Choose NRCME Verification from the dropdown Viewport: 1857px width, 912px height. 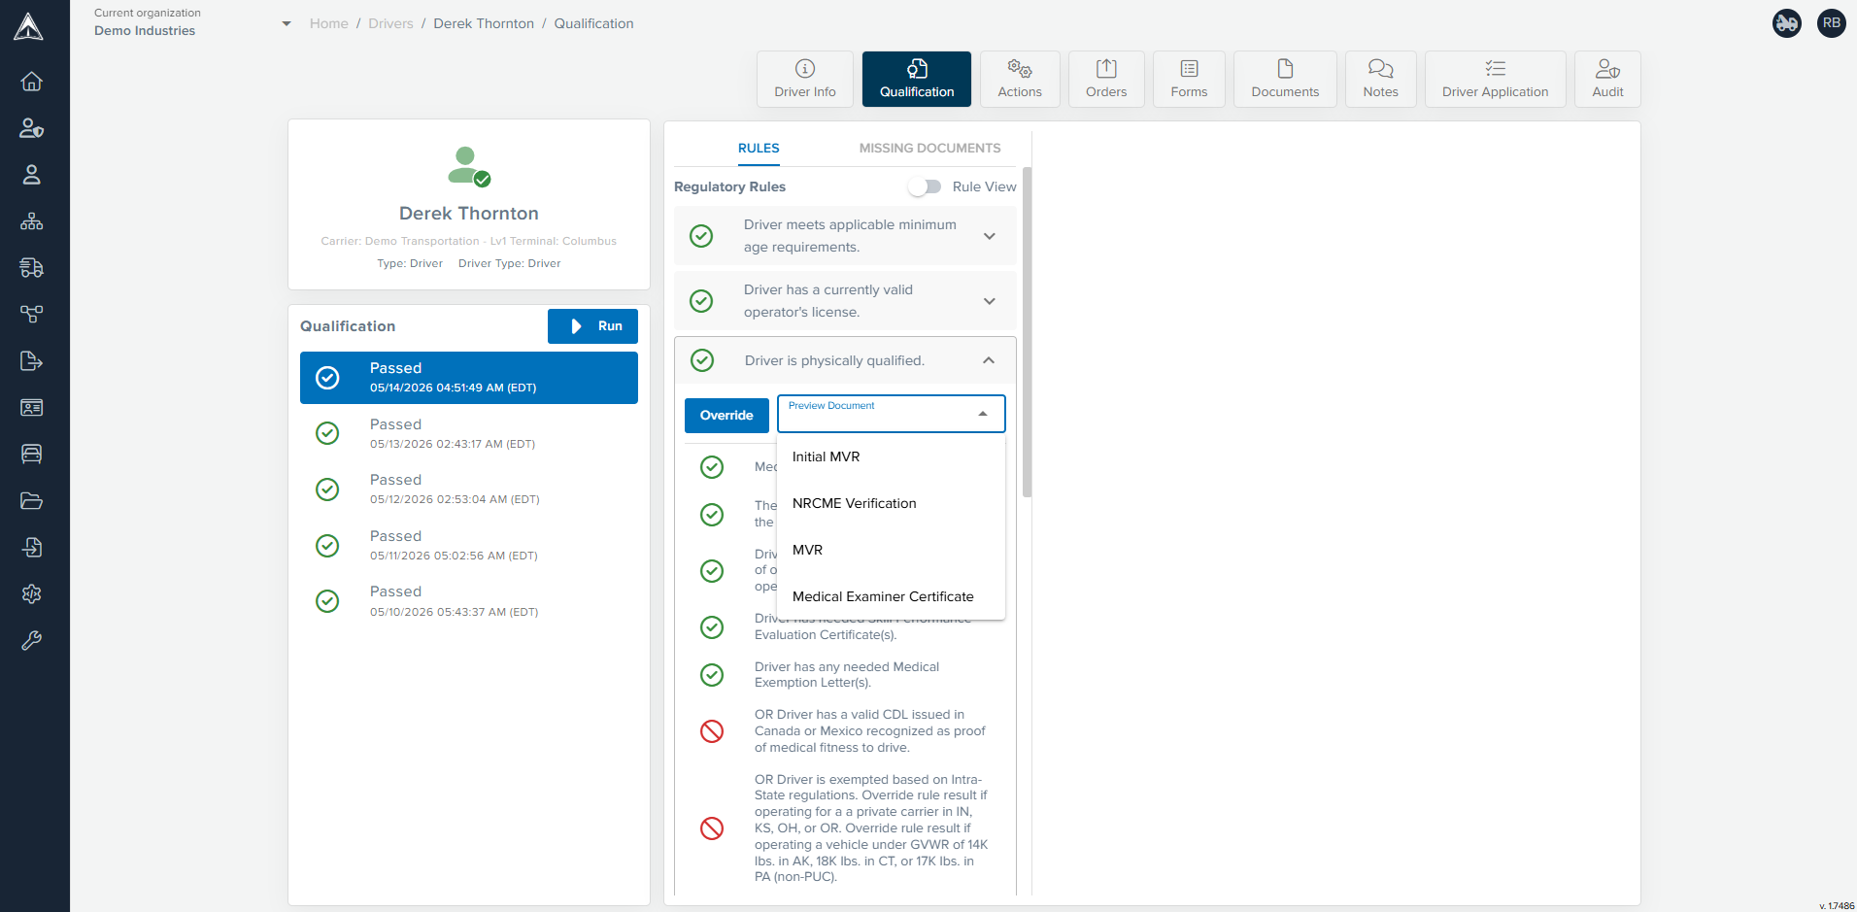pyautogui.click(x=892, y=503)
